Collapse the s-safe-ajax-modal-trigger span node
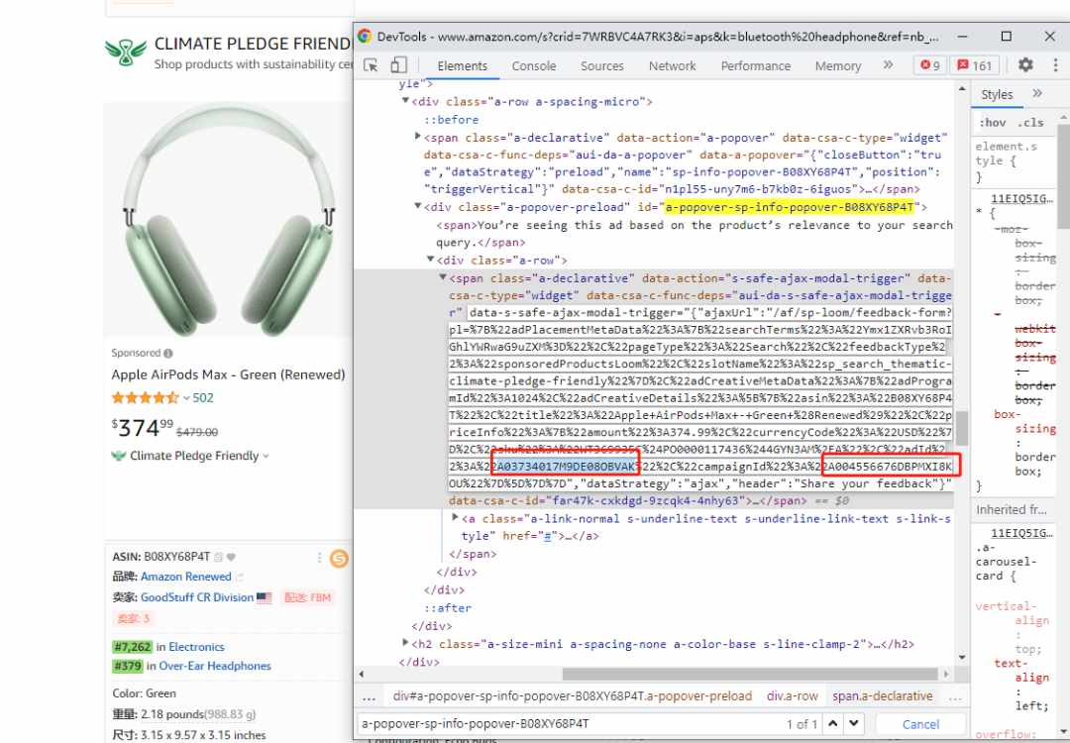This screenshot has height=743, width=1070. (x=443, y=277)
